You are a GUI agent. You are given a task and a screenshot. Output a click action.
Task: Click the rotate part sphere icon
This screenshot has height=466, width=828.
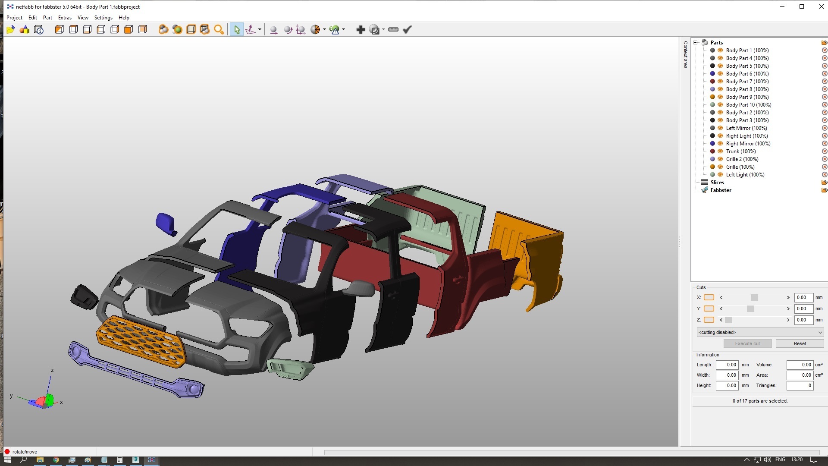point(288,29)
